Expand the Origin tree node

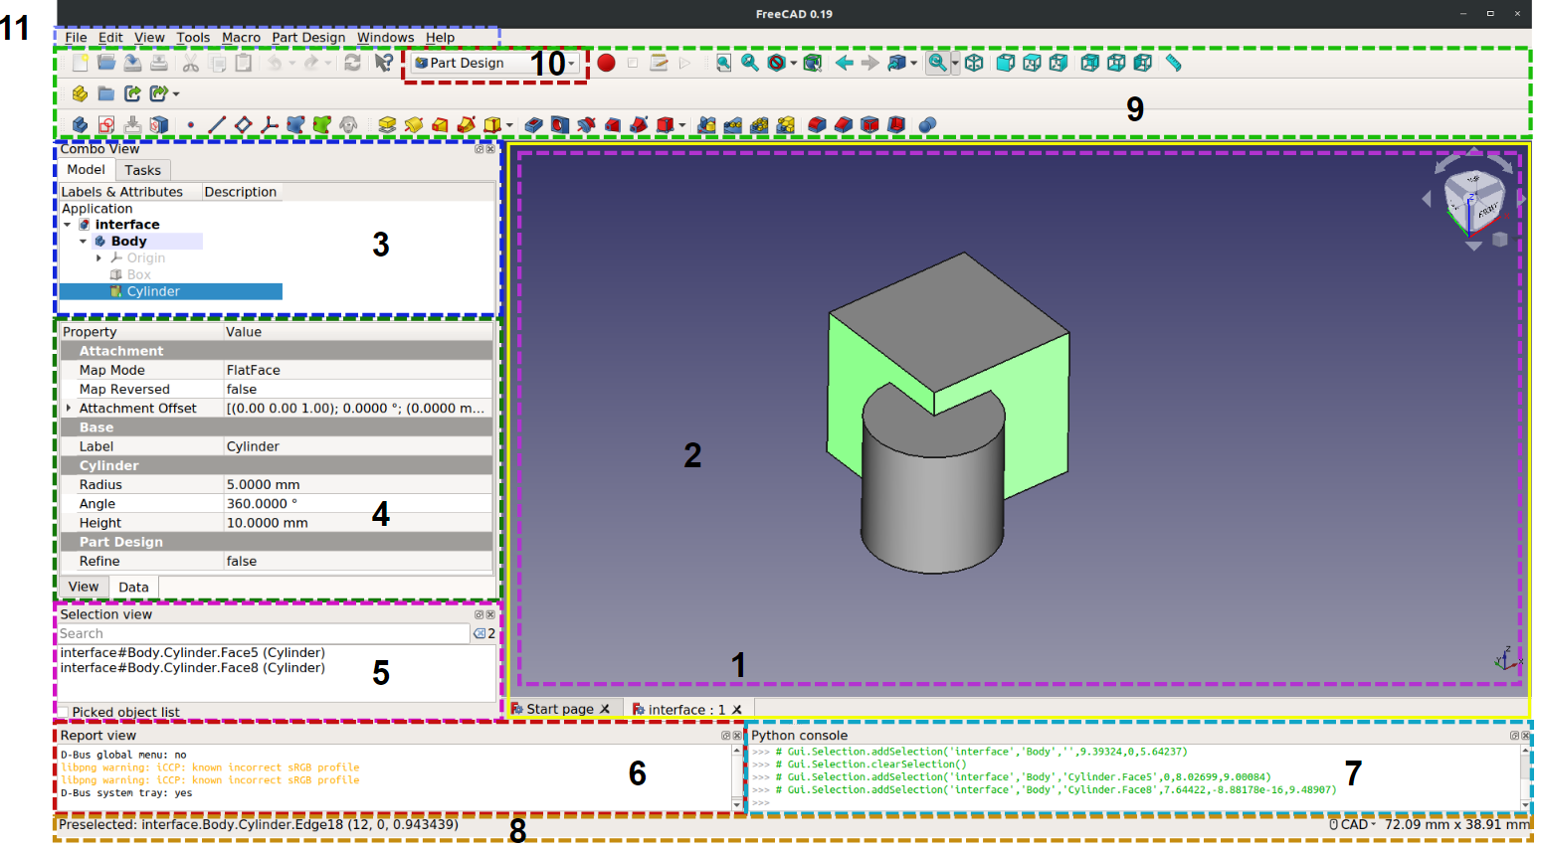pos(98,257)
